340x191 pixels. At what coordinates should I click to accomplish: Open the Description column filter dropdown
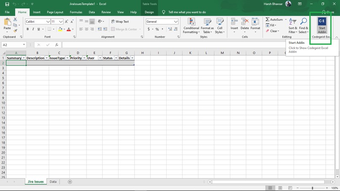tap(47, 58)
